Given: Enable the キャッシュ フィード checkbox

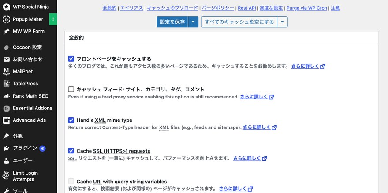Looking at the screenshot, I should [x=71, y=89].
